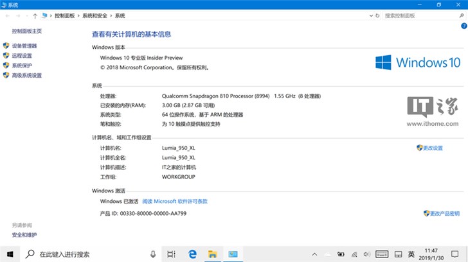Read the Microsoft Software License Terms link

tap(175, 202)
